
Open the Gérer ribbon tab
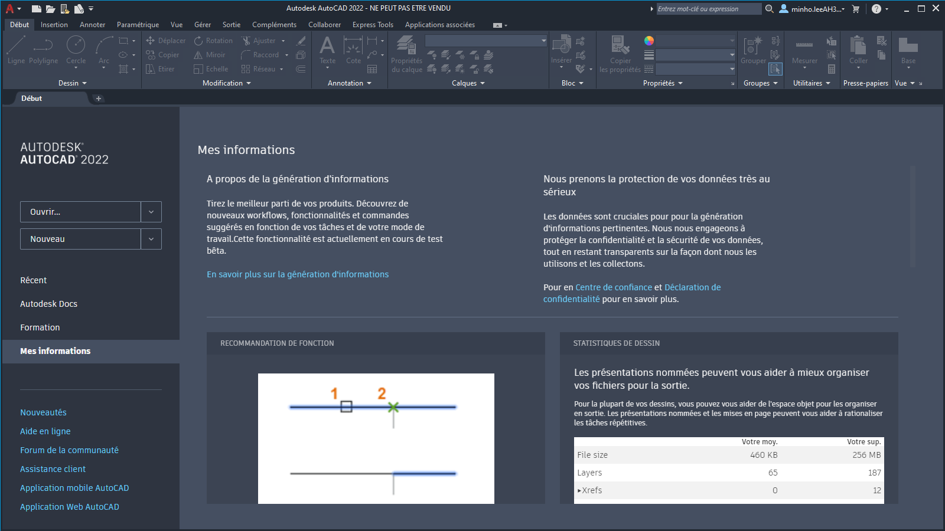point(203,25)
